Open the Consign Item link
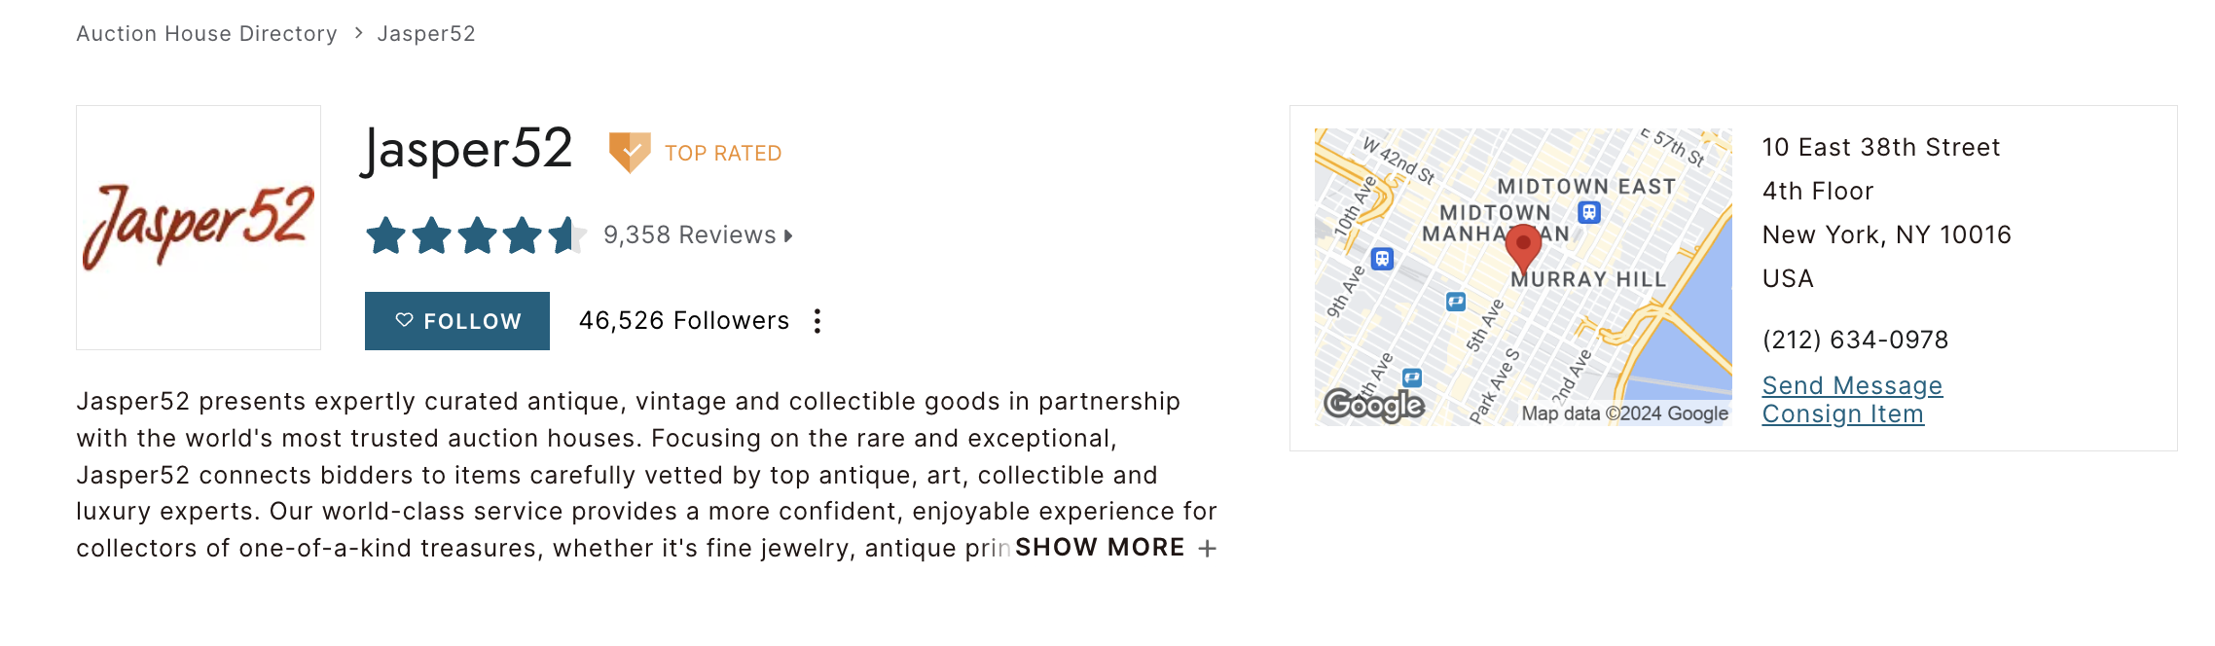Viewport: 2215px width, 646px height. [x=1843, y=413]
